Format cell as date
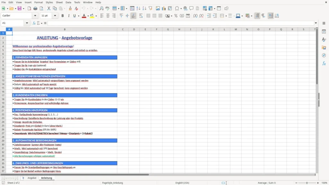The width and height of the screenshot is (329, 185). pos(188,16)
